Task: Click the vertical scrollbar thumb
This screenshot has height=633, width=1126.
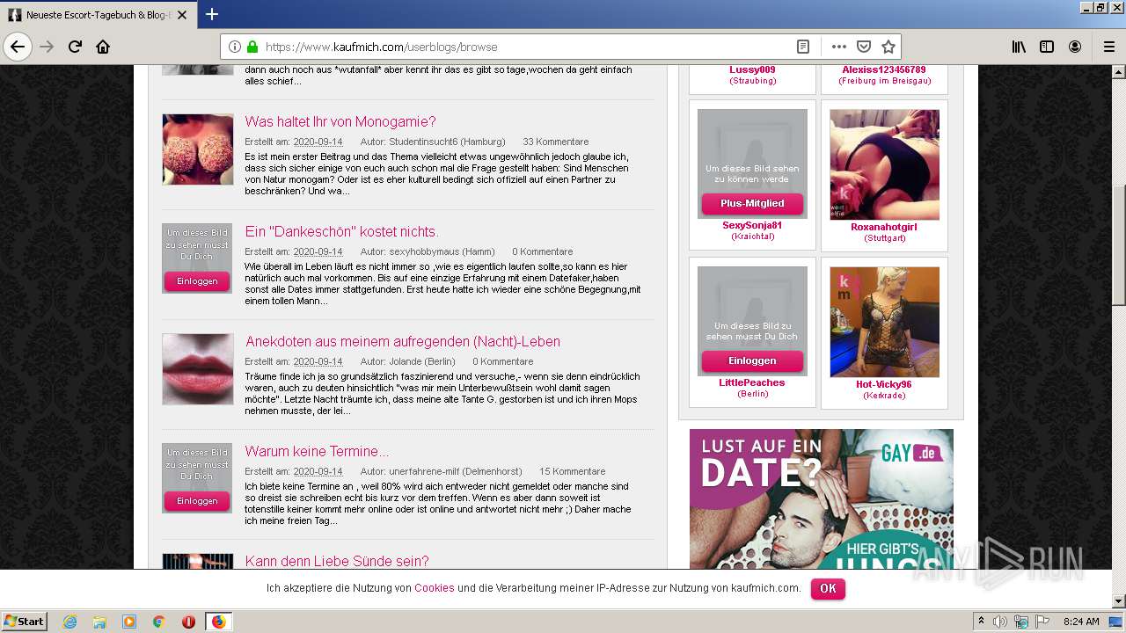Action: tap(1118, 245)
